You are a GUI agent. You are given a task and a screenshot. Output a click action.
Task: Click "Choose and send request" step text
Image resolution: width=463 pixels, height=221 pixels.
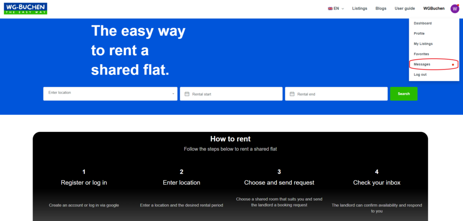click(279, 183)
